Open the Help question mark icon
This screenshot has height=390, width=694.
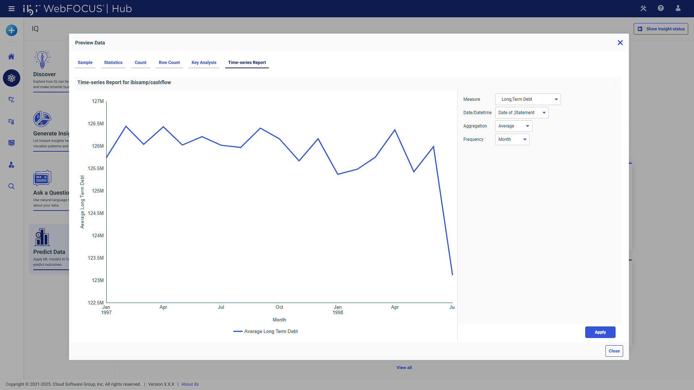[x=661, y=8]
